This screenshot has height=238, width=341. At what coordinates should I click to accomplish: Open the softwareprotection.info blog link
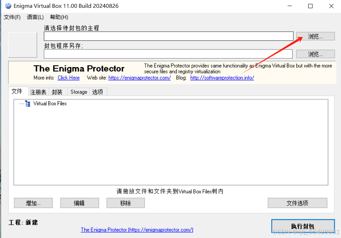pos(222,78)
